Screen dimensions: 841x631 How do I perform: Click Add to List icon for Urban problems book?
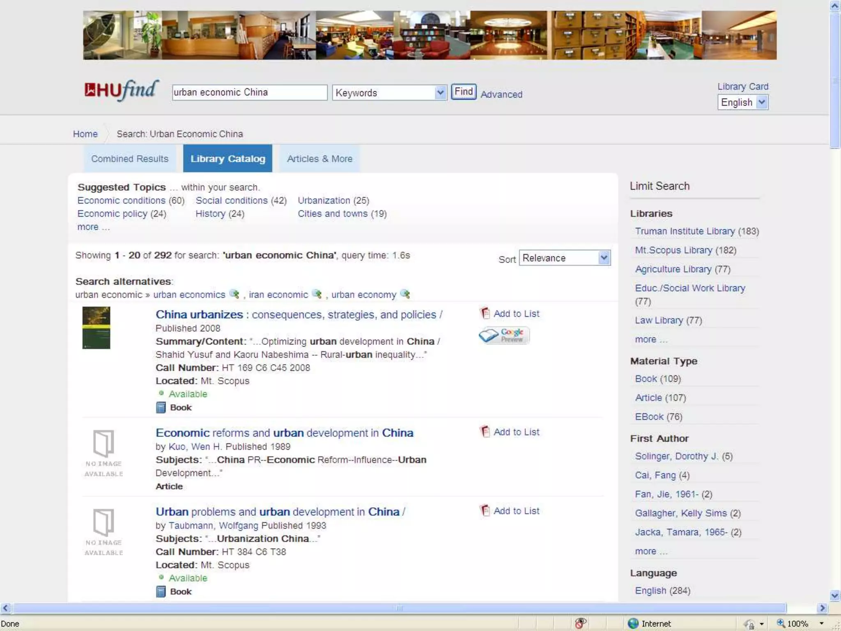(x=485, y=511)
